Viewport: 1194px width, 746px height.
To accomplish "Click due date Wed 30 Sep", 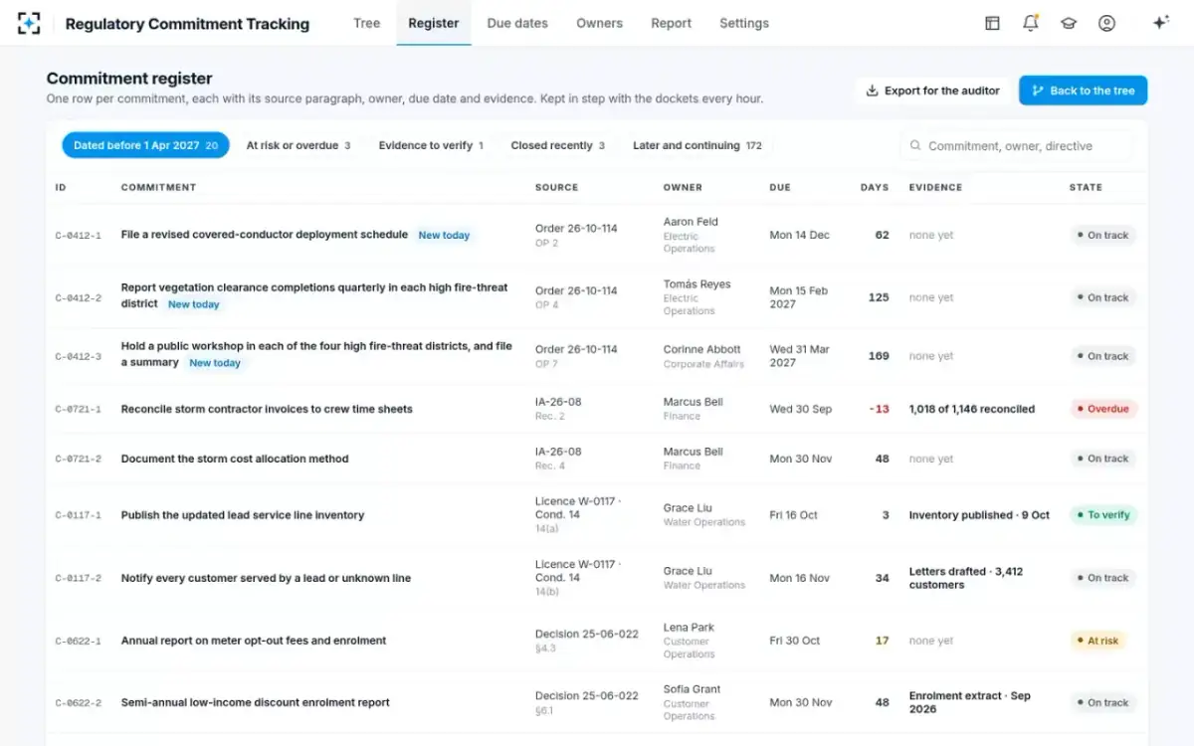I will pos(800,409).
